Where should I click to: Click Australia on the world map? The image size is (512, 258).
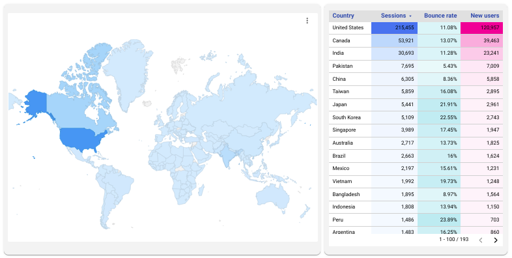tap(272, 195)
